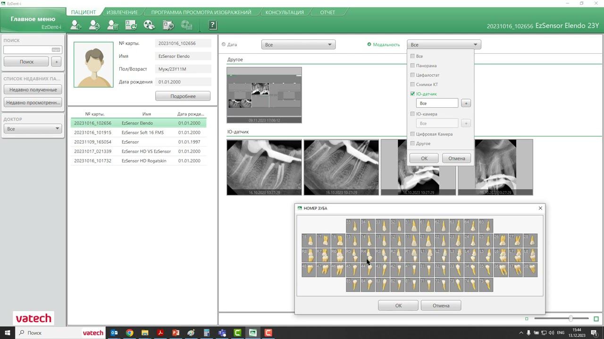Click the radiation acquisition toolbar icon
604x339 pixels.
click(149, 25)
